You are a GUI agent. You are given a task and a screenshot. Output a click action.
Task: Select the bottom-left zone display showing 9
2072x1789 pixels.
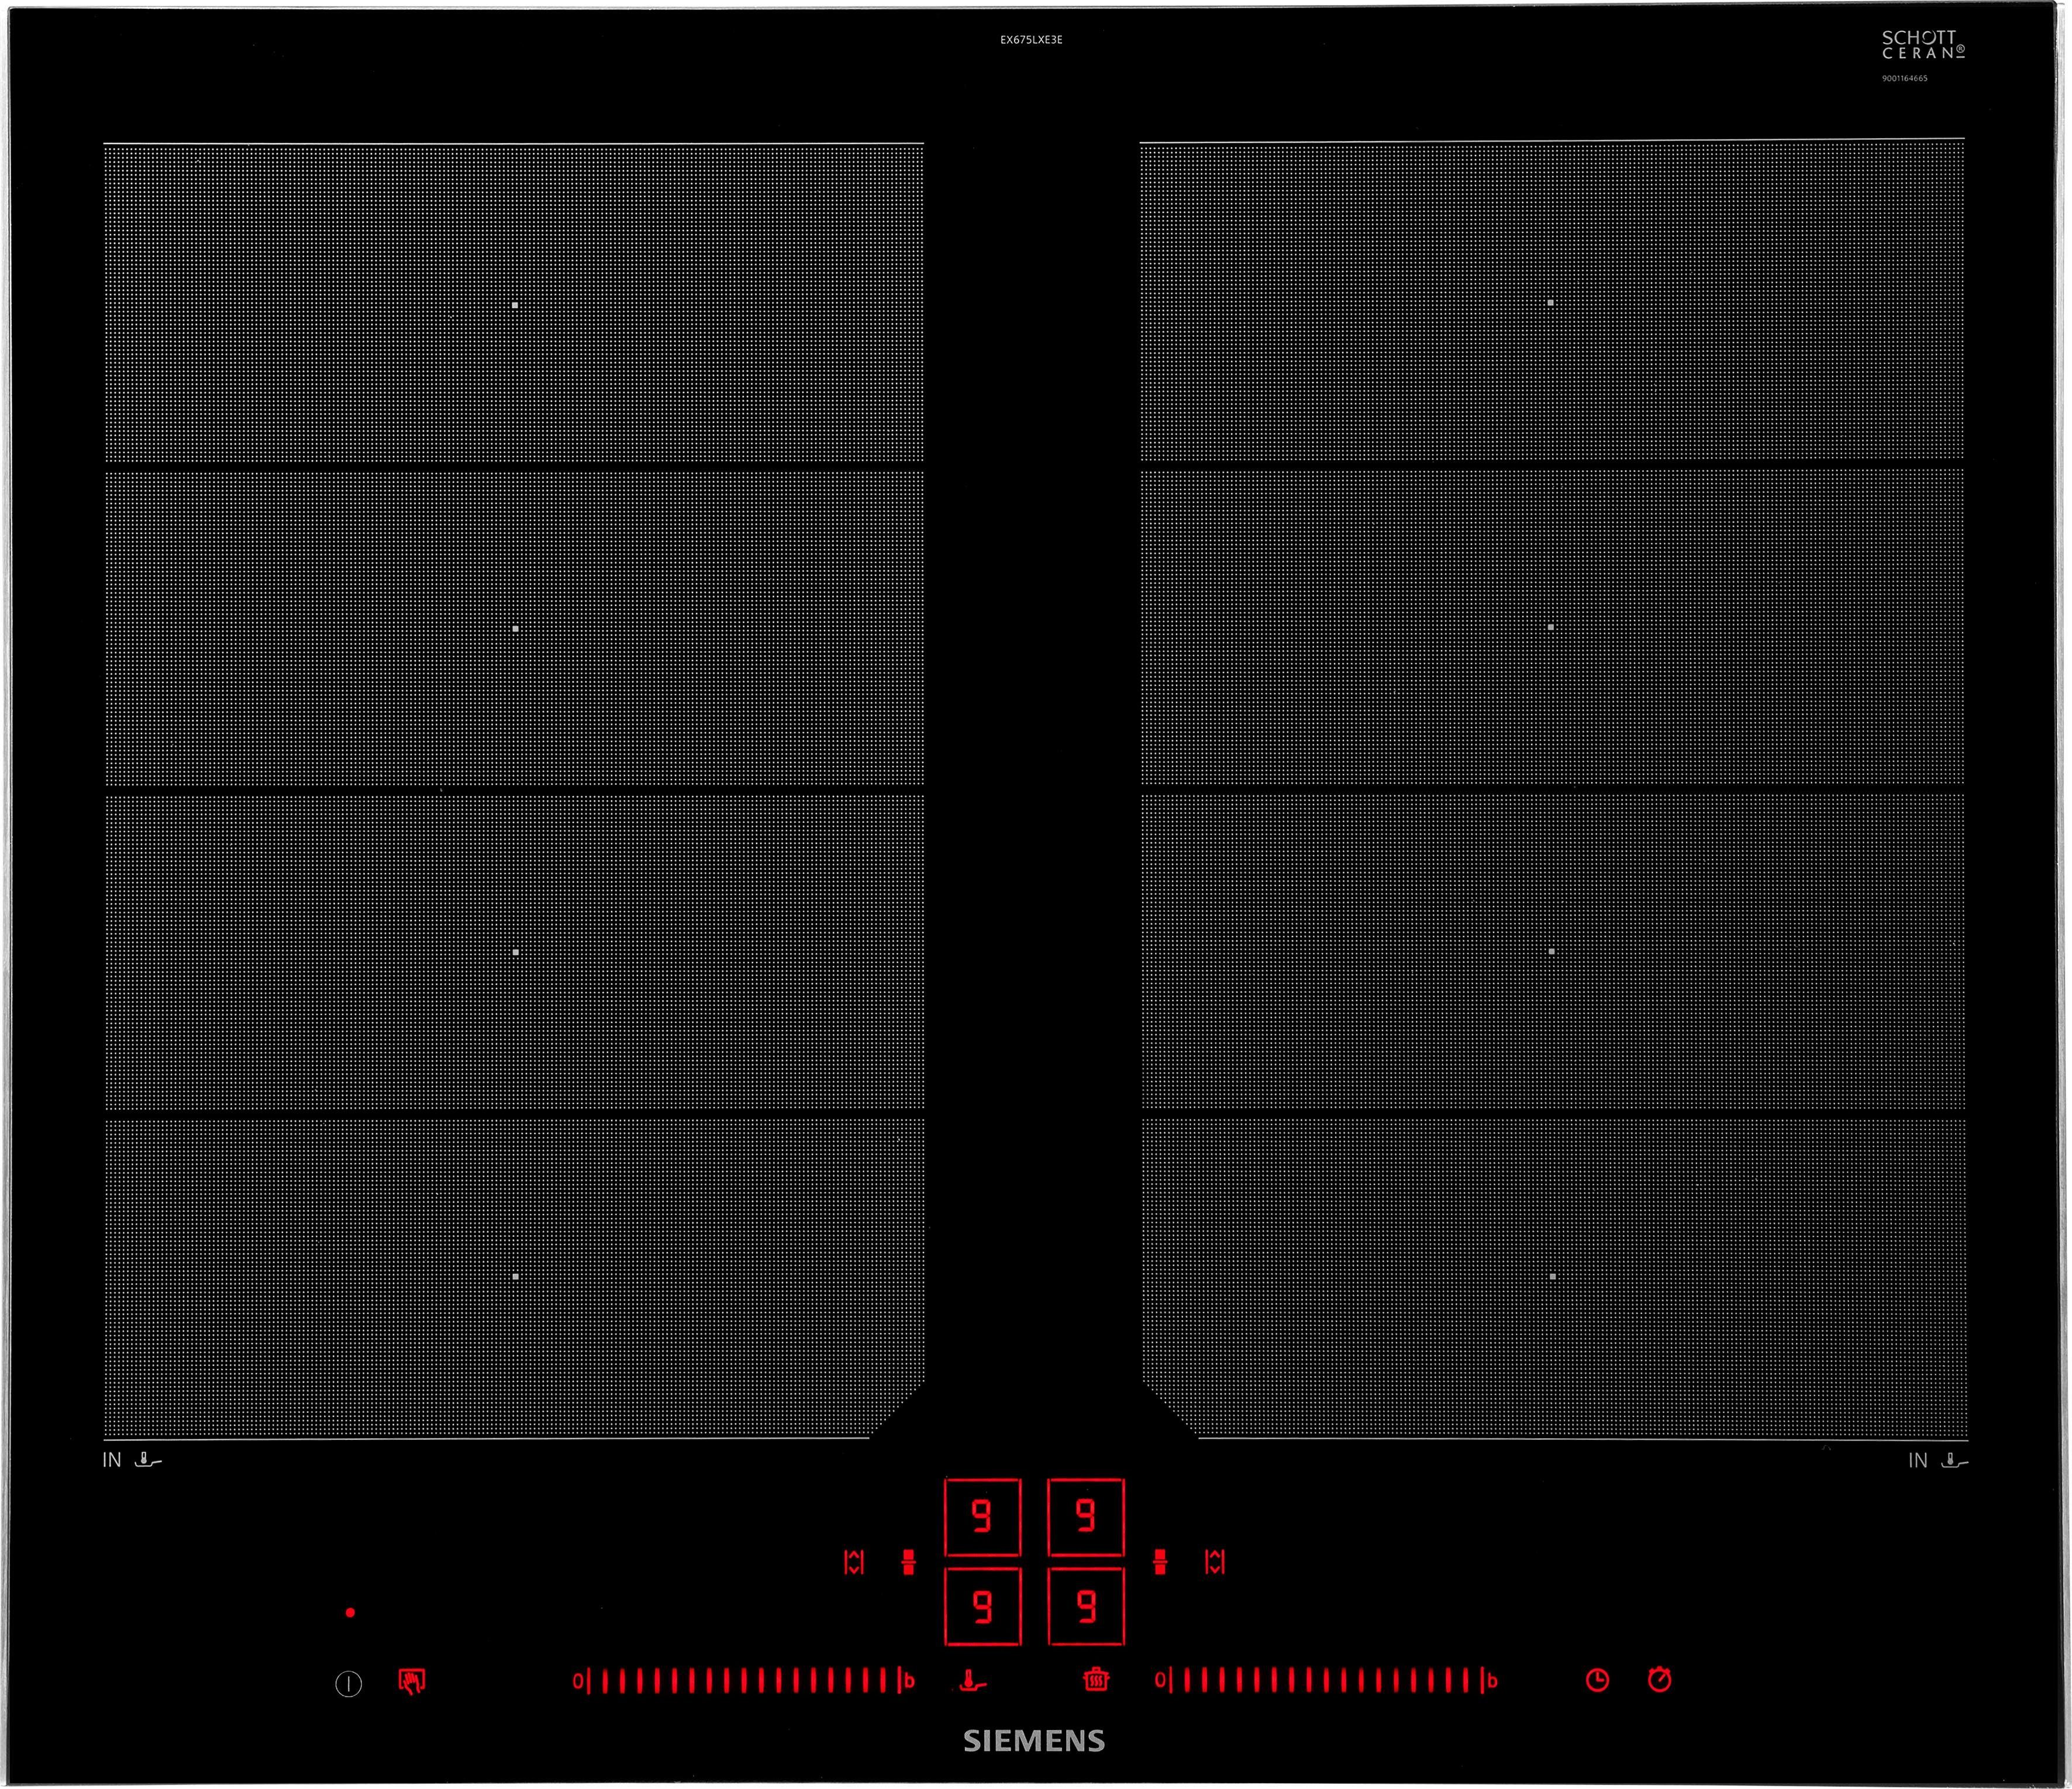(982, 1607)
